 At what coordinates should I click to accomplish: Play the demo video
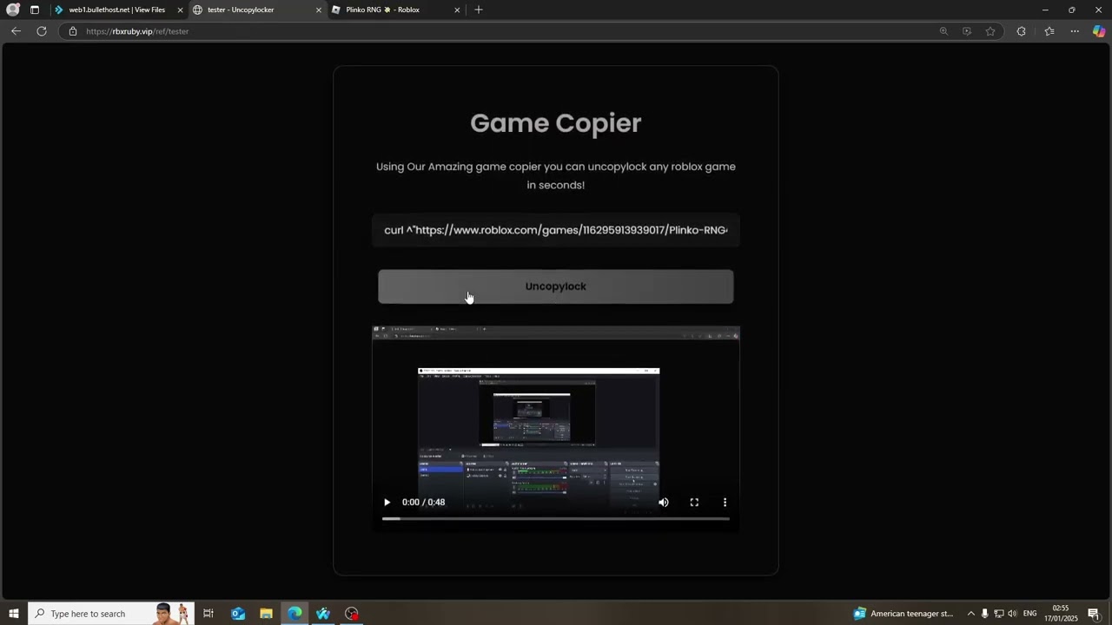(387, 503)
